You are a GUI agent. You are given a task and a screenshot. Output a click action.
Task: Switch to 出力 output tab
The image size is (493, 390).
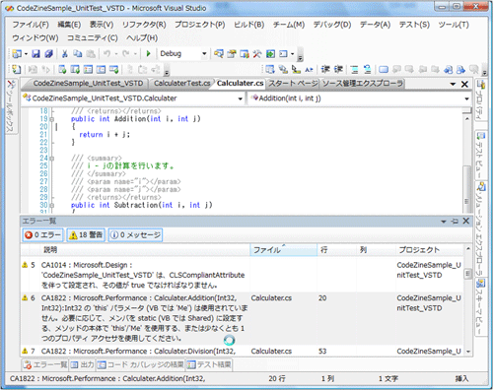coord(83,364)
